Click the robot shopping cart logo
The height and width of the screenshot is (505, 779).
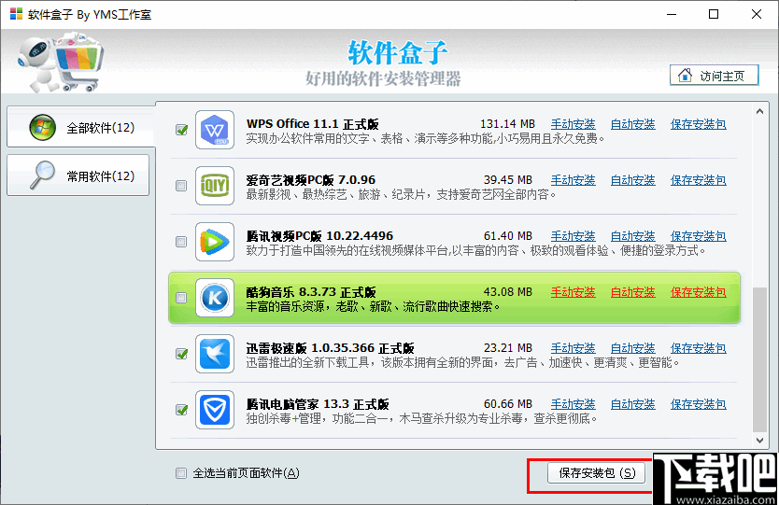[x=61, y=62]
